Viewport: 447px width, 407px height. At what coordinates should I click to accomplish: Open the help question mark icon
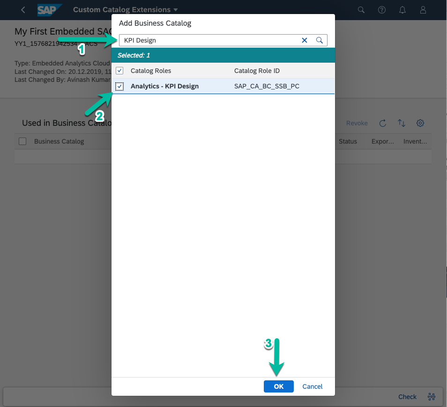point(382,10)
